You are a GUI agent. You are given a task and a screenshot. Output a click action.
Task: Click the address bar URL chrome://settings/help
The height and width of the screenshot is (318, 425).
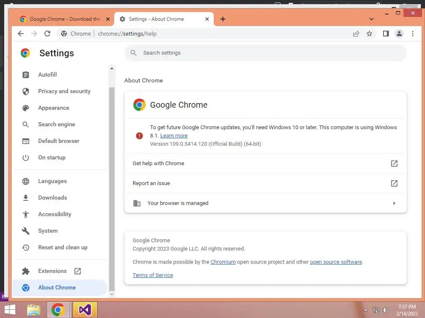pos(127,34)
